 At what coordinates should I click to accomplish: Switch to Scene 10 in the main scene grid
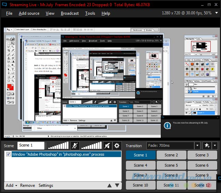click(x=140, y=185)
